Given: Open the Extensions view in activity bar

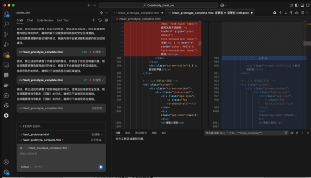Looking at the screenshot, I should 6,55.
